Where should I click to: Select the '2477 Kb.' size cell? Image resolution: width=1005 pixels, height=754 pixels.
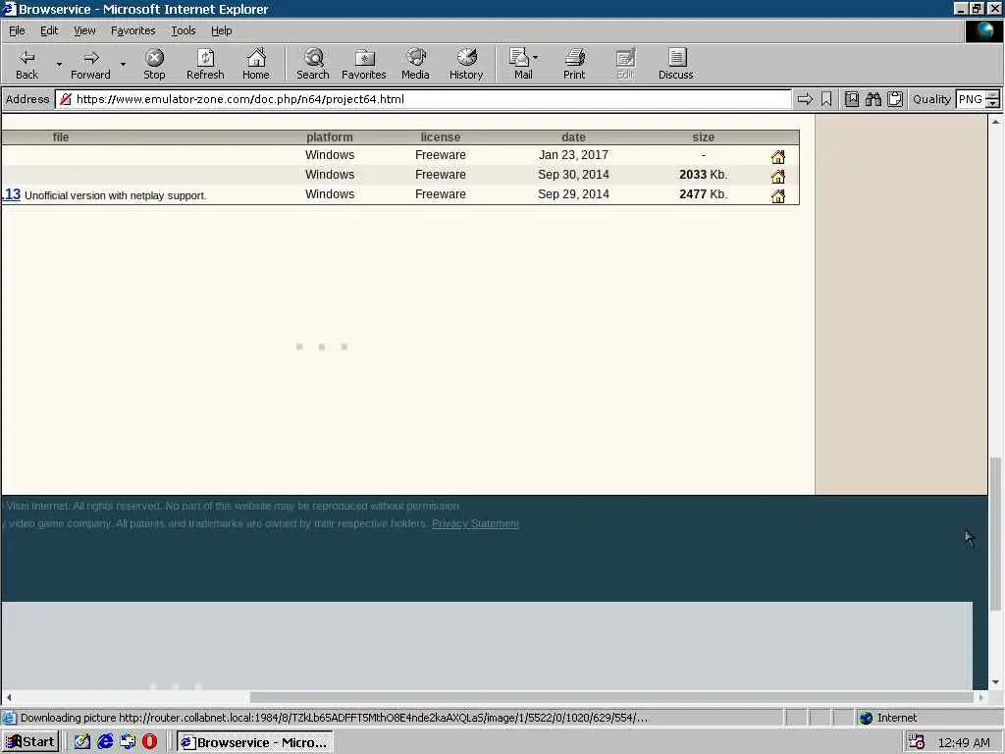tap(703, 193)
